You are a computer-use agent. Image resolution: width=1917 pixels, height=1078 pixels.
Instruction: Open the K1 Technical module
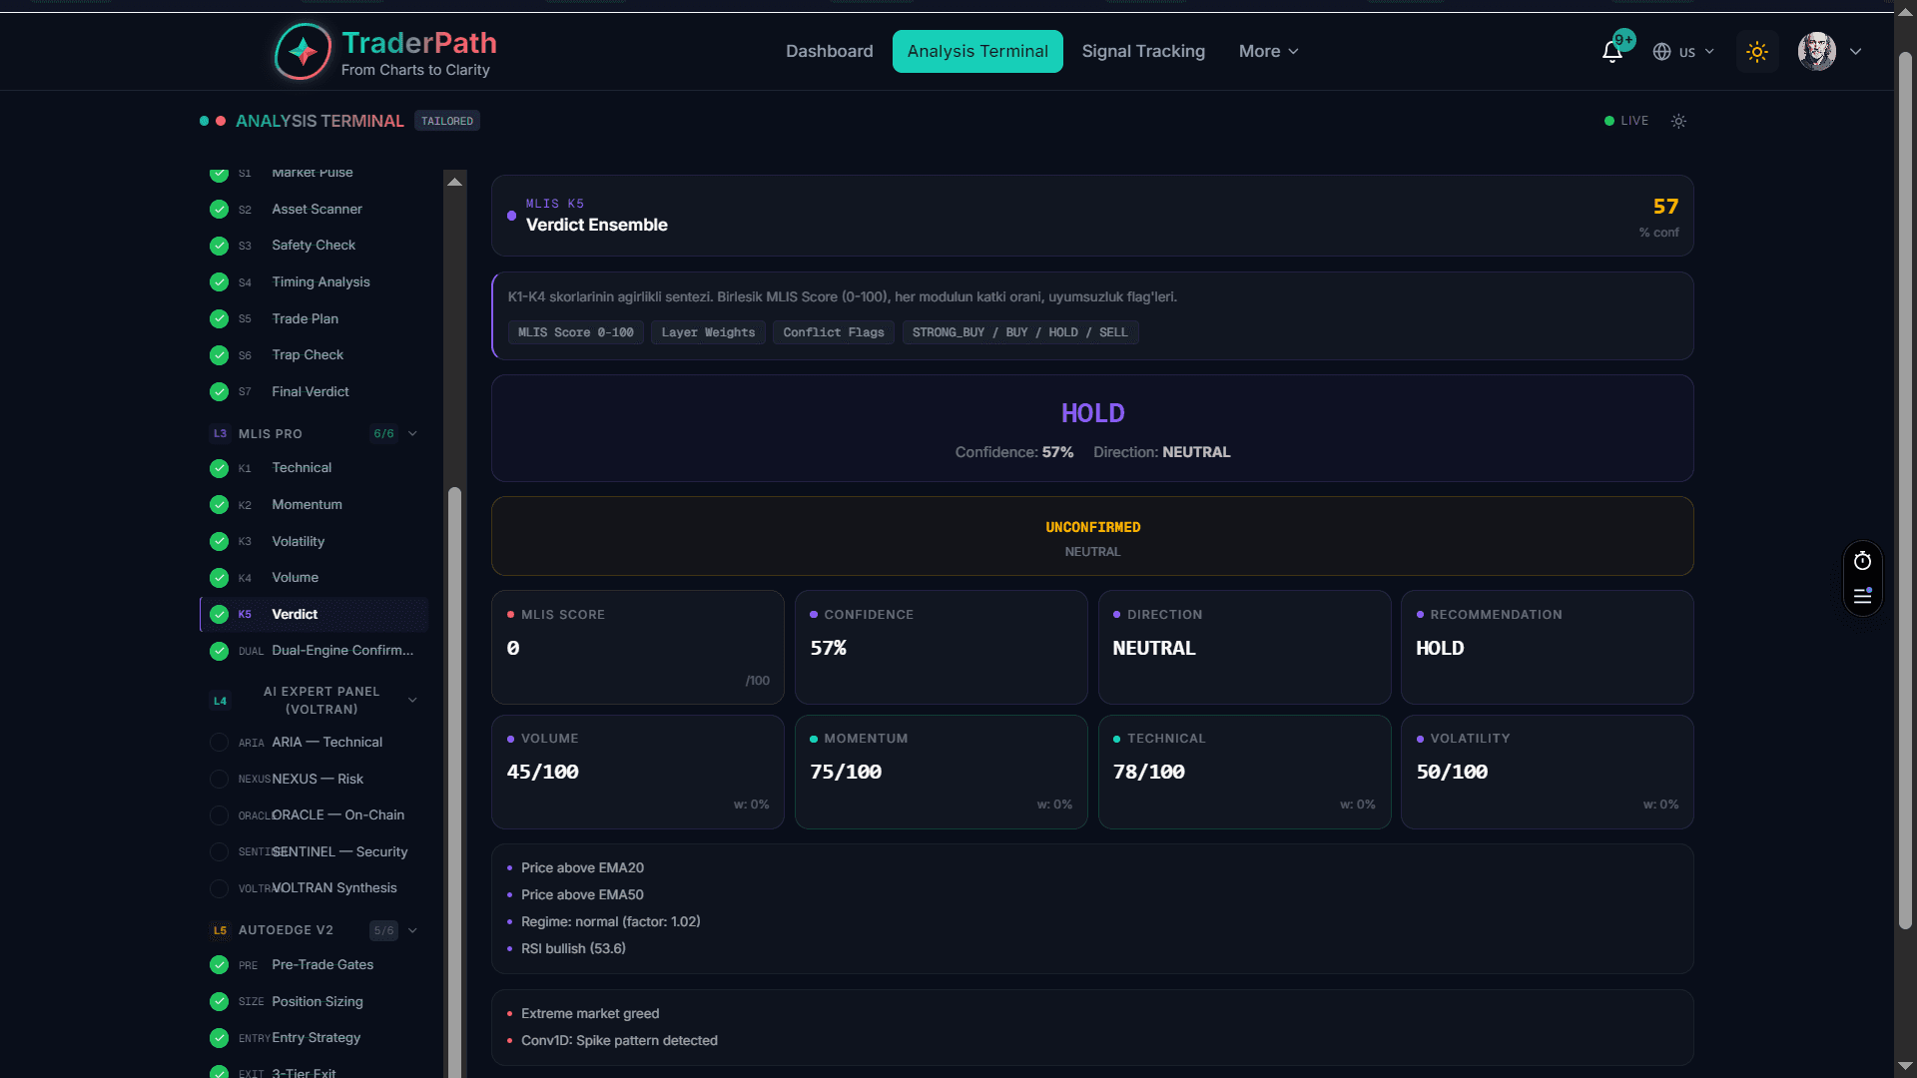[x=315, y=468]
